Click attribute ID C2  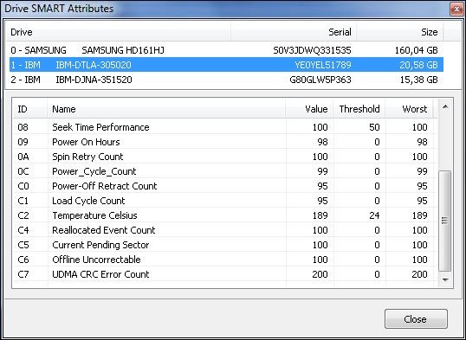pyautogui.click(x=23, y=215)
